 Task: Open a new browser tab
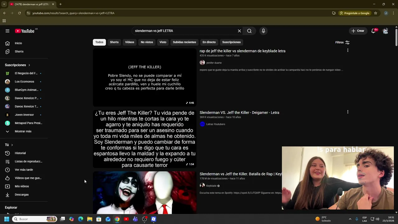point(60,4)
